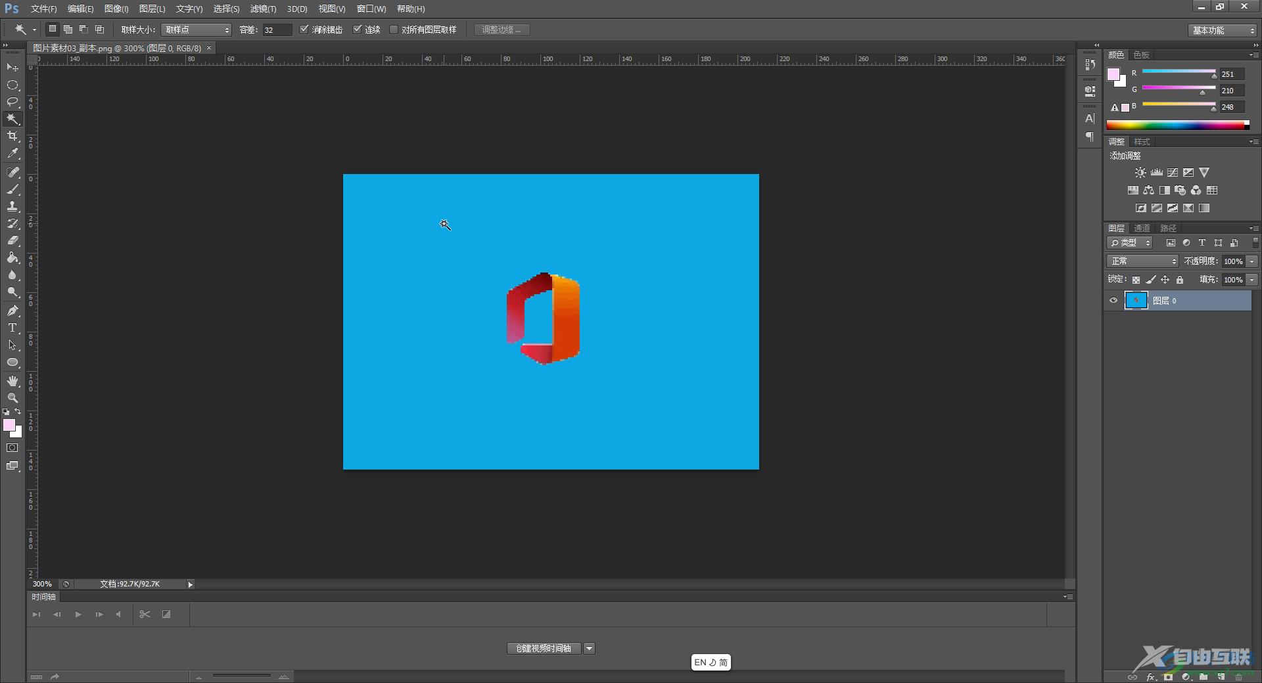Select the Clone Stamp tool
Screen dimensions: 1262x683
12,206
